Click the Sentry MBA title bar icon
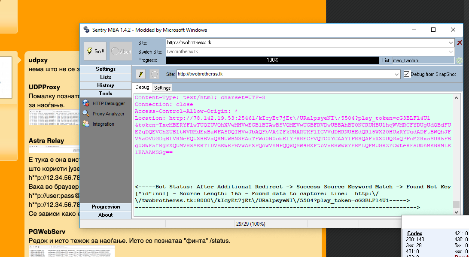 (86, 30)
